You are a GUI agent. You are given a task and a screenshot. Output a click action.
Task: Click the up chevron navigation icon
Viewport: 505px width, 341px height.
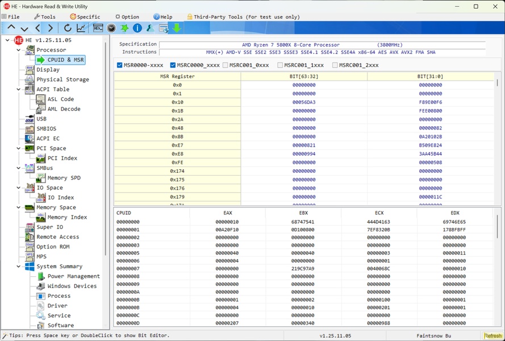tap(11, 28)
